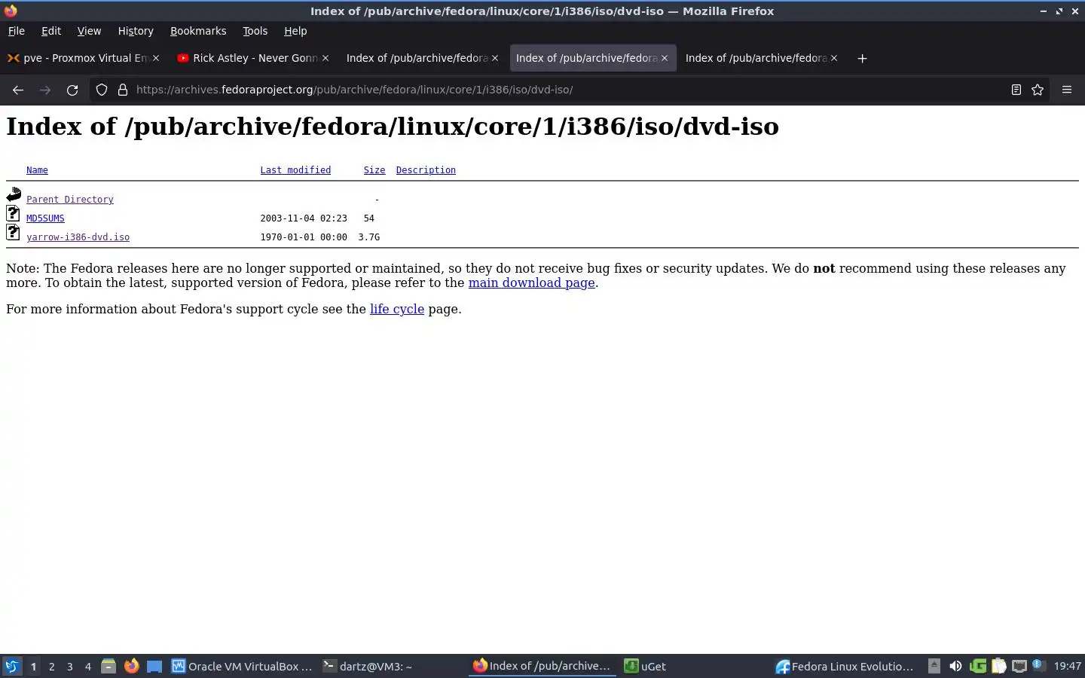
Task: Close the last Index of /pub/archive tab
Action: pos(834,58)
